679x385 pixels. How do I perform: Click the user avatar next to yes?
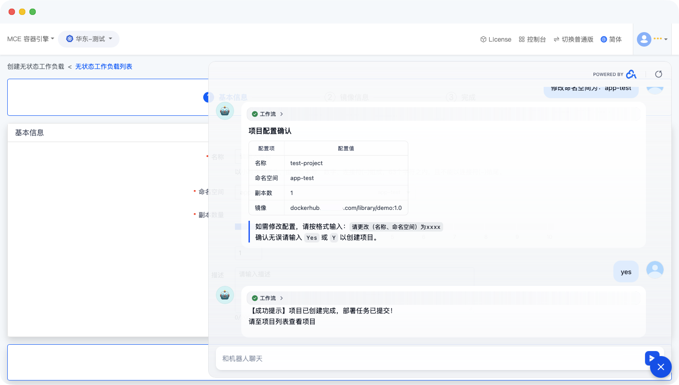click(655, 270)
